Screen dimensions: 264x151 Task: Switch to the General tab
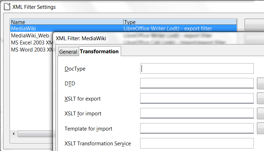click(x=68, y=52)
